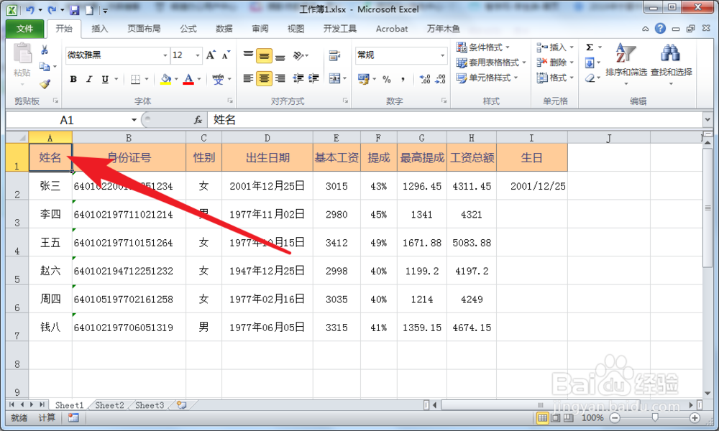Toggle align text right
The image size is (719, 431).
pyautogui.click(x=280, y=79)
